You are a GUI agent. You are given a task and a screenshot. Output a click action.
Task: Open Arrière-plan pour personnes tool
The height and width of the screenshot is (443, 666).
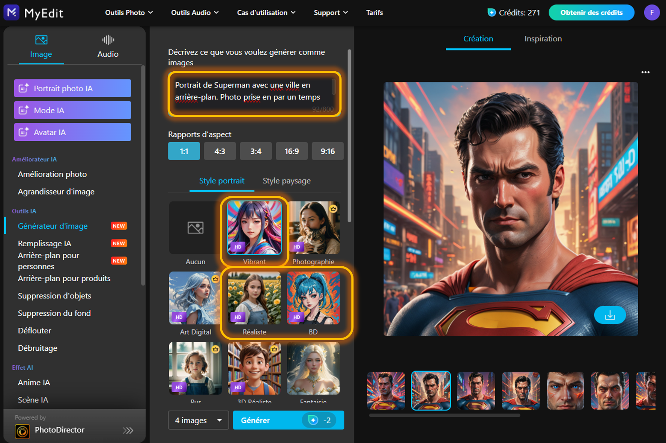tap(48, 261)
